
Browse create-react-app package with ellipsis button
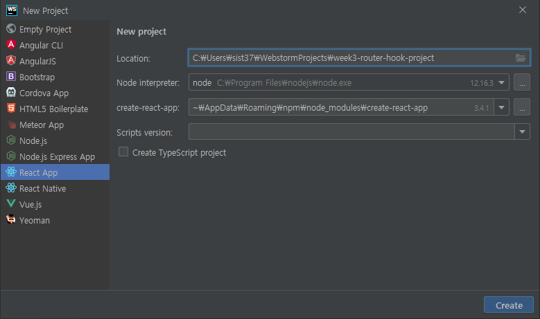[x=522, y=107]
